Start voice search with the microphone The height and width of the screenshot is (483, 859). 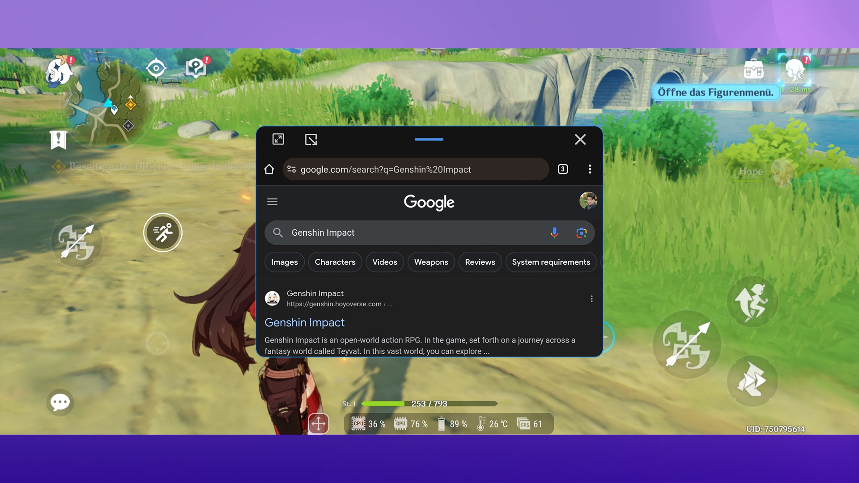click(554, 233)
